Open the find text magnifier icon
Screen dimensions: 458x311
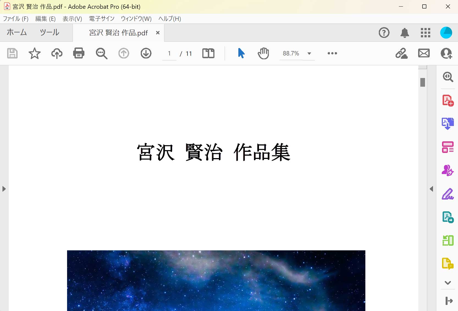tap(101, 53)
